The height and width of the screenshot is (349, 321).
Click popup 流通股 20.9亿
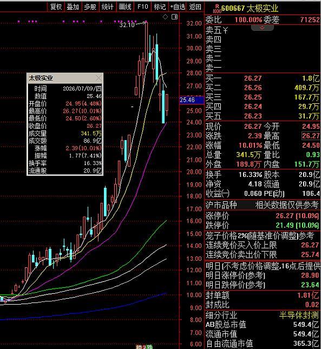click(x=93, y=171)
